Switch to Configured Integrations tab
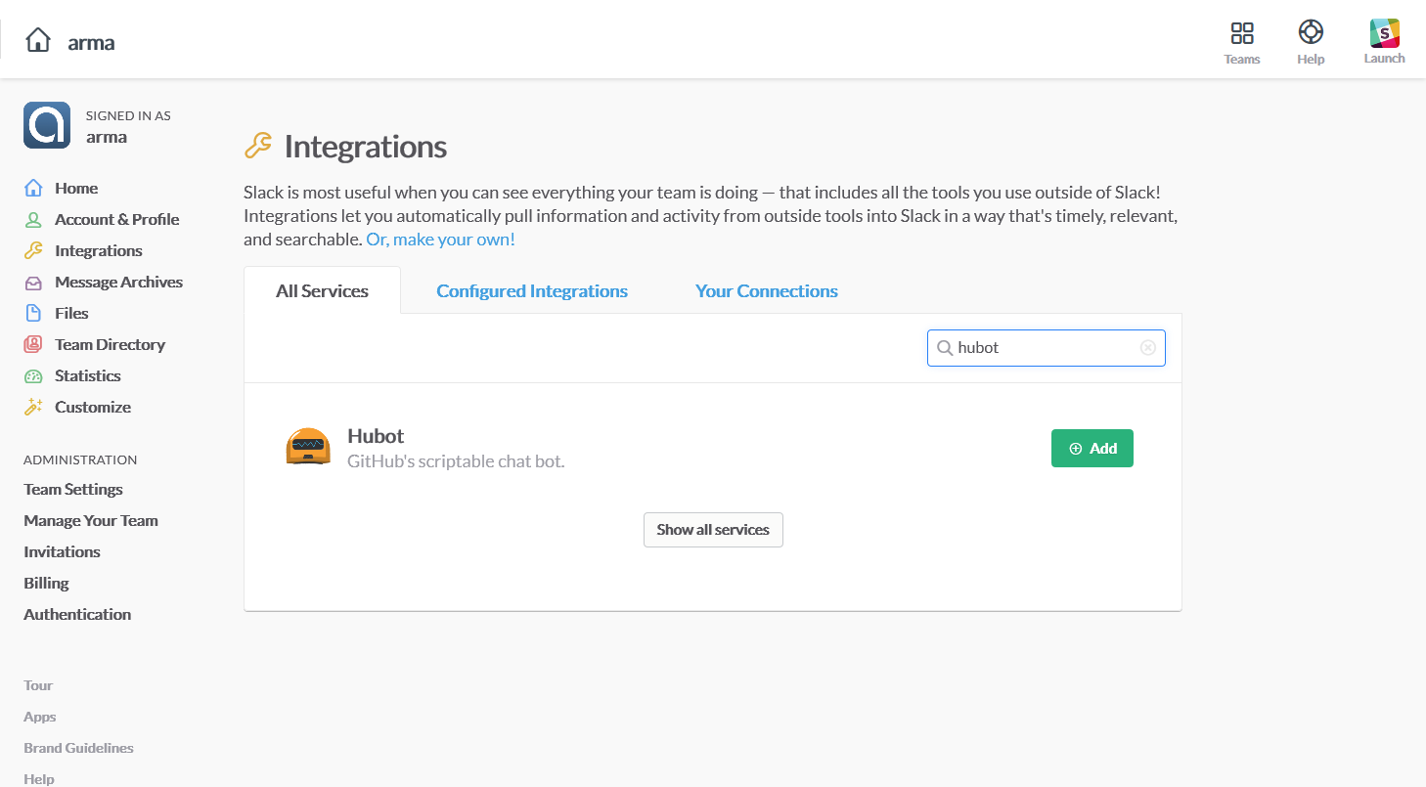The height and width of the screenshot is (787, 1426). click(532, 290)
